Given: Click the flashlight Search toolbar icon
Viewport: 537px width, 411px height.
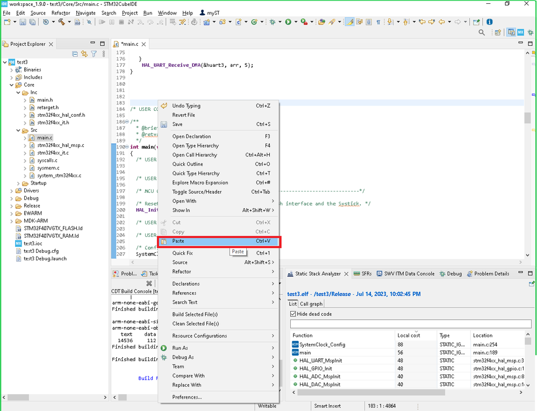Looking at the screenshot, I should 332,22.
